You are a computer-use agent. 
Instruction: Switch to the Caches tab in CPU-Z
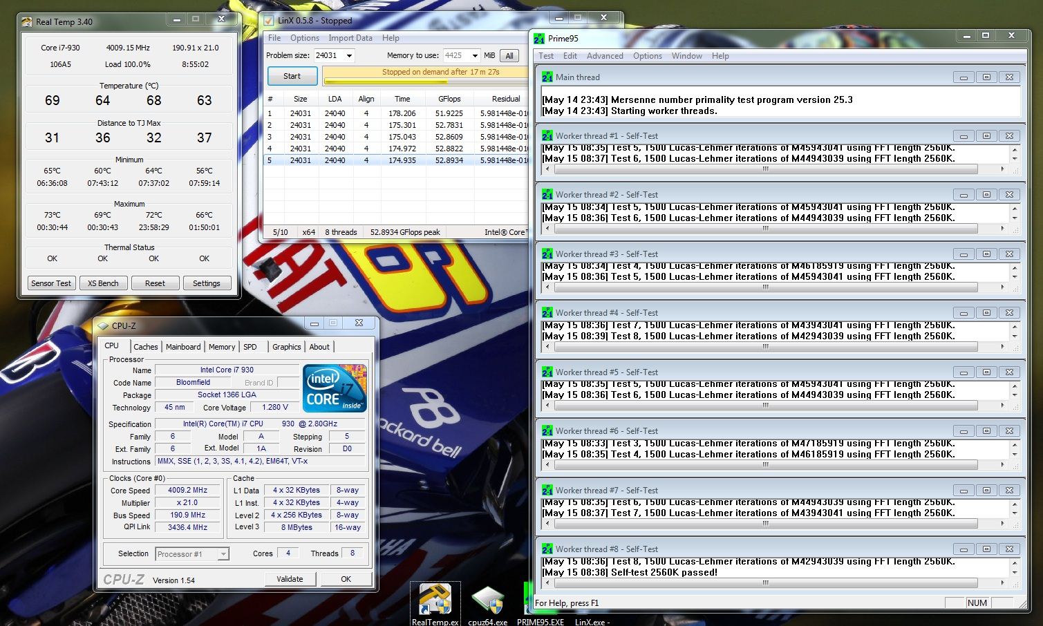[146, 347]
